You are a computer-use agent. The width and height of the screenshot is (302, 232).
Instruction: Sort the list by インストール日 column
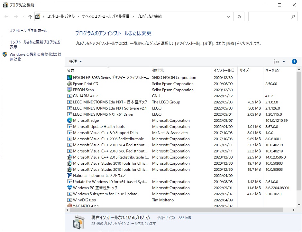[x=224, y=71]
